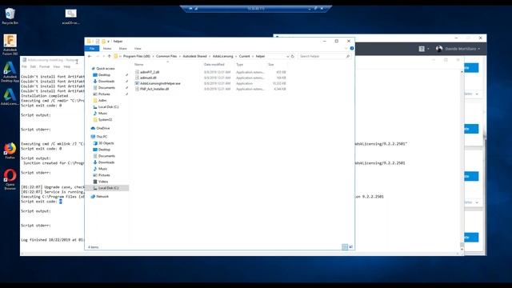Click the search magnifier in Explorer
The height and width of the screenshot is (288, 512).
tap(348, 56)
